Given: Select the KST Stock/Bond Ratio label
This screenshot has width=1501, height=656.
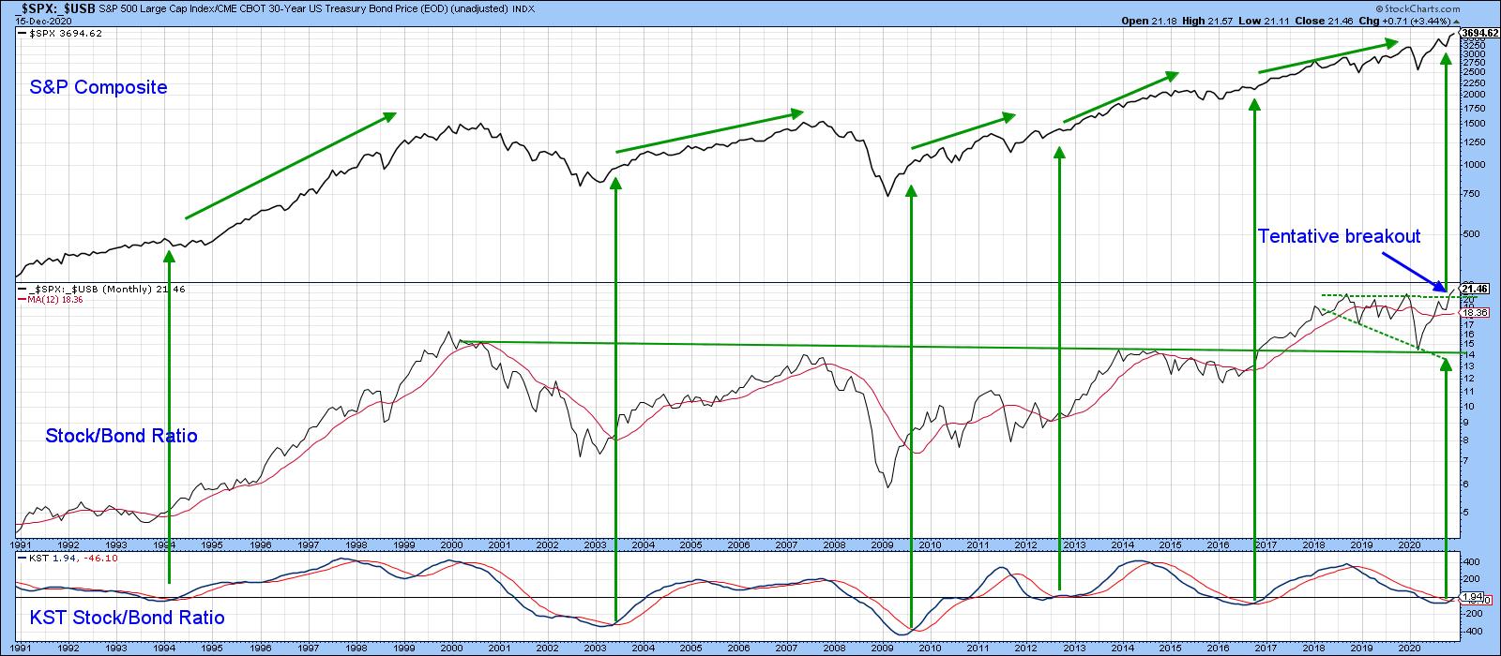Looking at the screenshot, I should pos(127,618).
